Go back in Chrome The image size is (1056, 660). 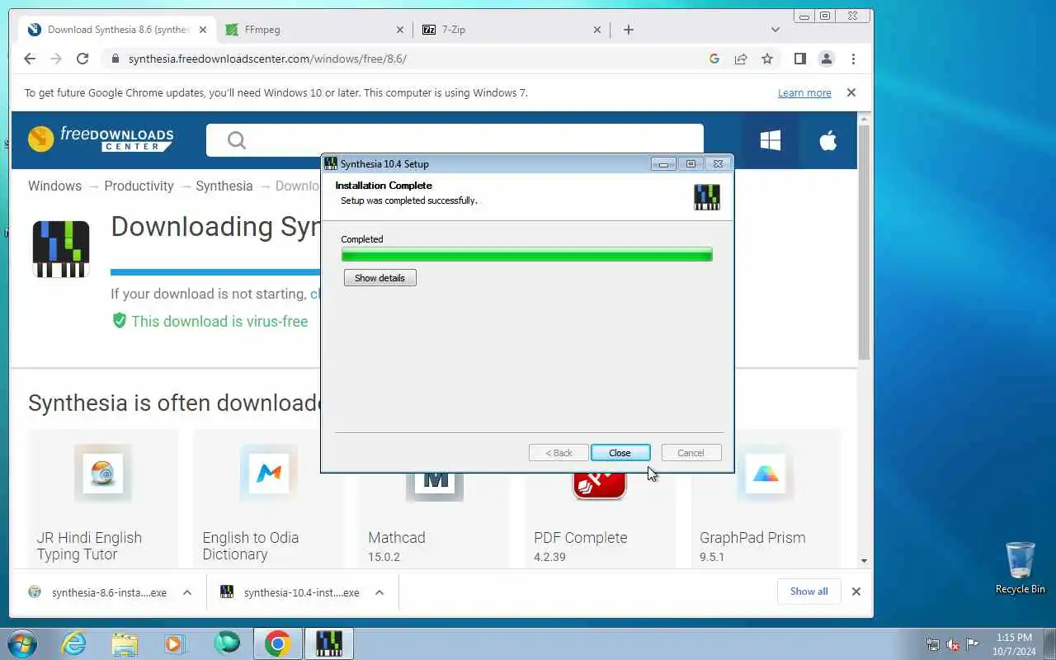pos(30,59)
